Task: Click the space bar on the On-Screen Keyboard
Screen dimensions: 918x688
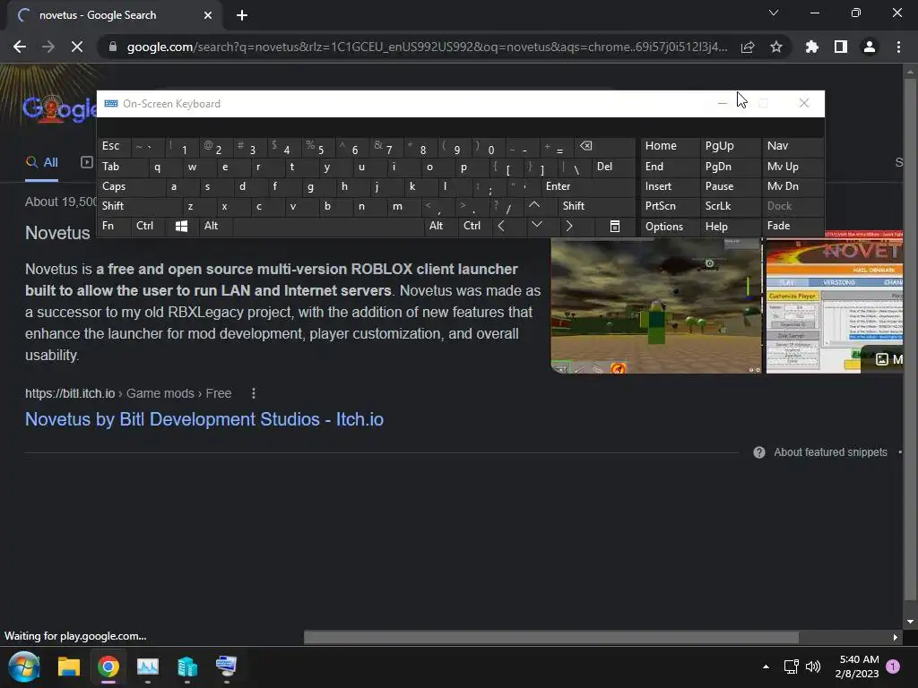Action: pos(328,226)
